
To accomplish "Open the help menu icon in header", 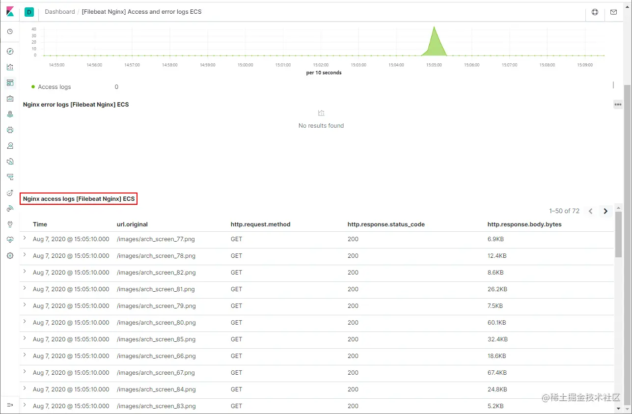I will point(595,12).
